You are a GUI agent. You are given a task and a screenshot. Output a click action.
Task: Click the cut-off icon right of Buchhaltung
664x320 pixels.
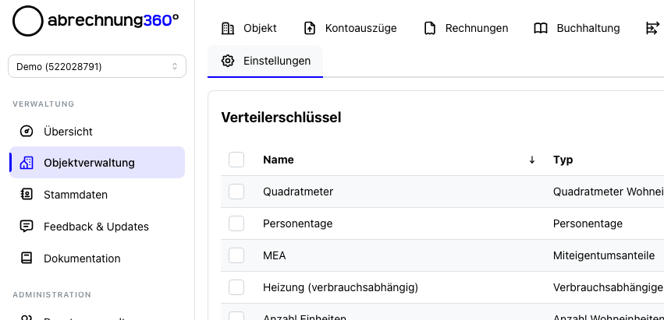652,28
